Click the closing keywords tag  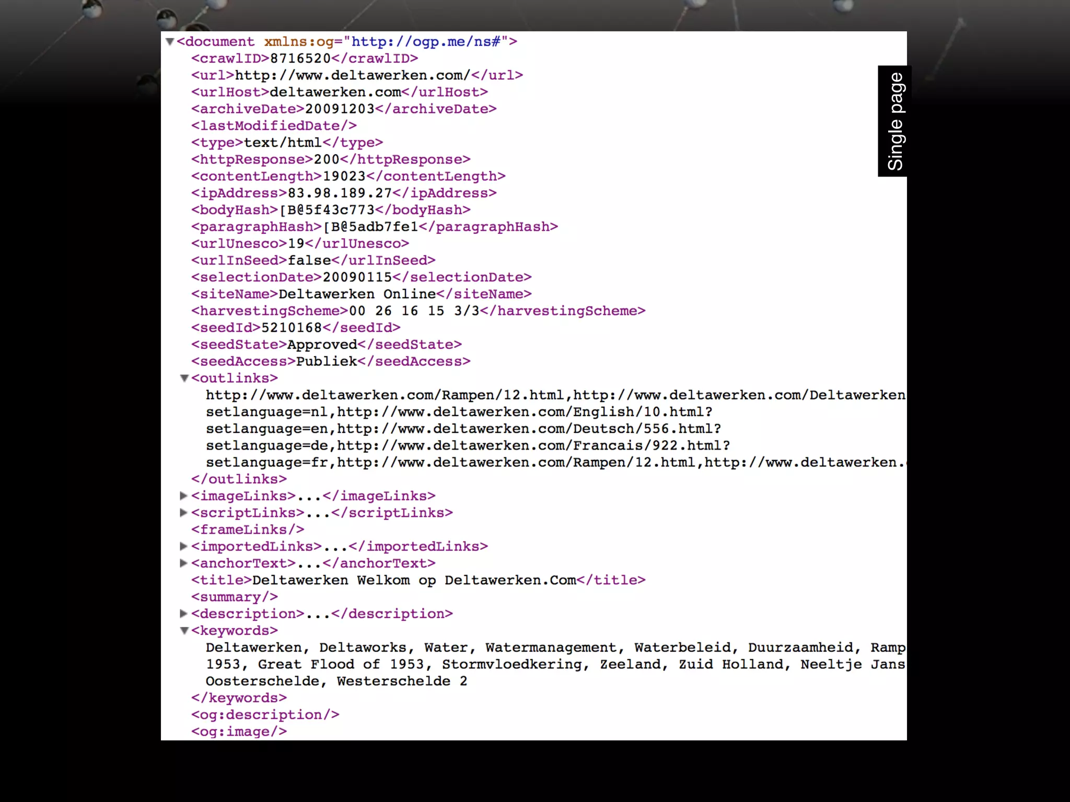point(239,698)
